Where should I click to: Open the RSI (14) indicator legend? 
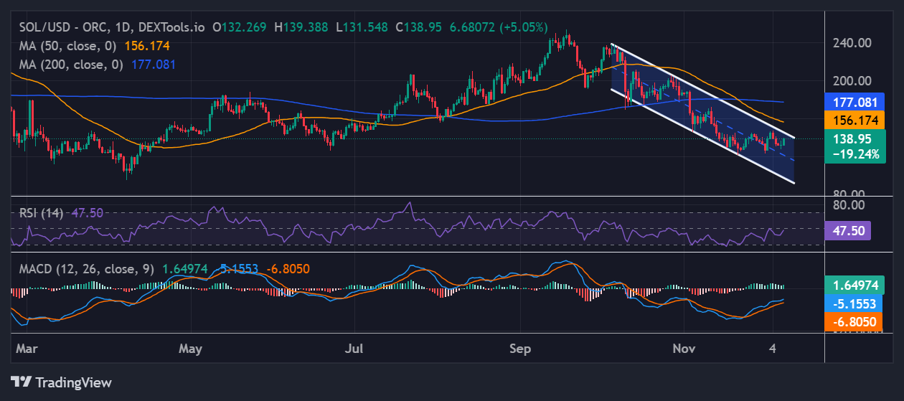(x=41, y=212)
